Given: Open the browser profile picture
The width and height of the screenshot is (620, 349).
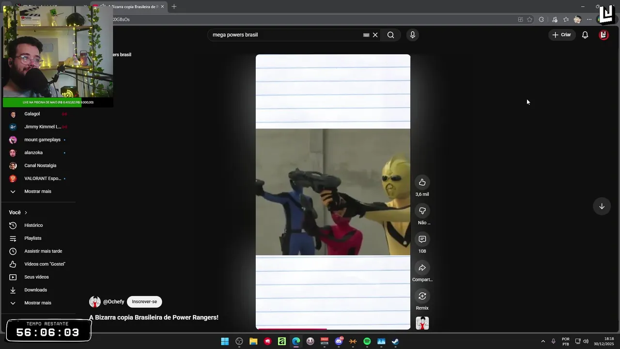Looking at the screenshot, I should (577, 19).
